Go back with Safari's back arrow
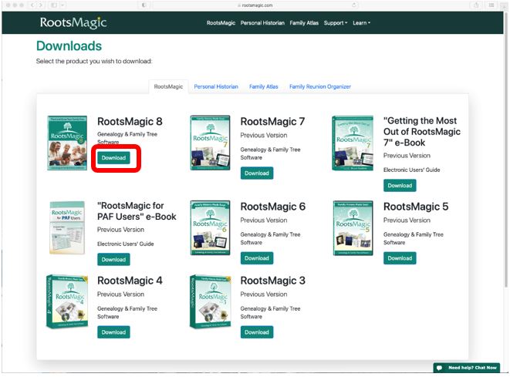 [32, 5]
